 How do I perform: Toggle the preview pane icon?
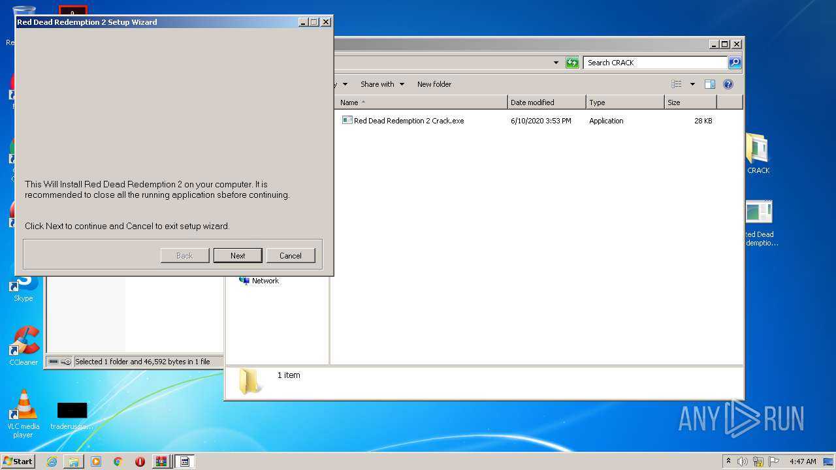pos(710,84)
